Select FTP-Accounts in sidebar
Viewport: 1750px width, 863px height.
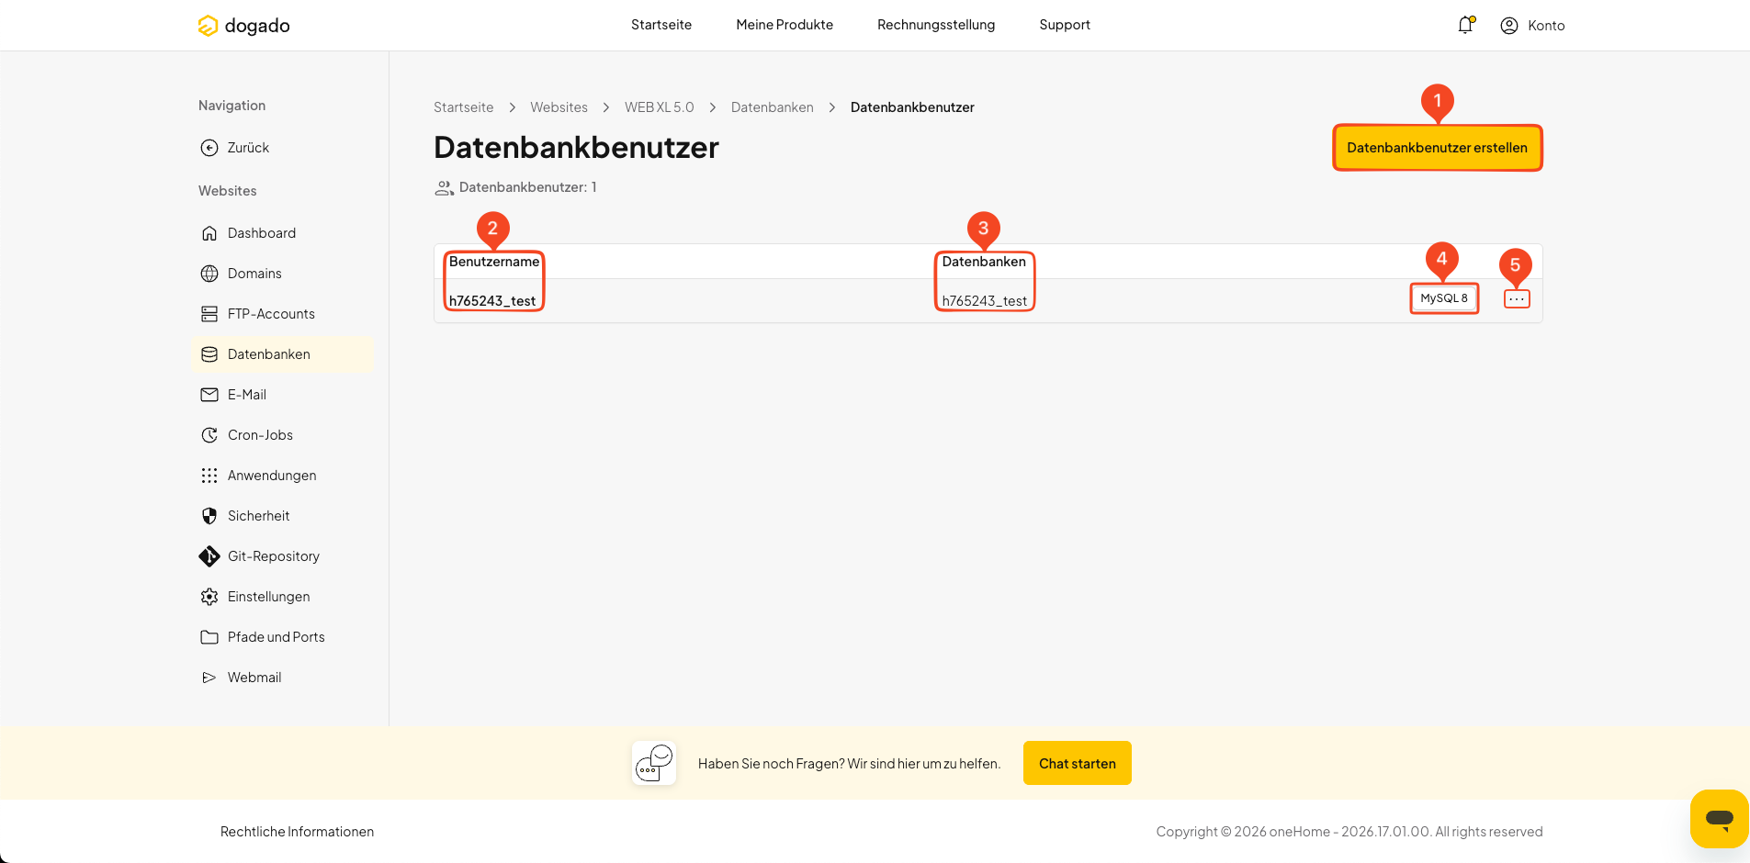point(271,314)
